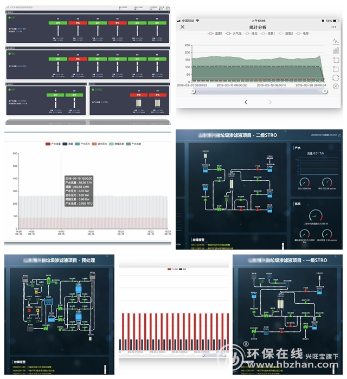
Task: Click the chart refresh restore icon
Action: click(336, 77)
